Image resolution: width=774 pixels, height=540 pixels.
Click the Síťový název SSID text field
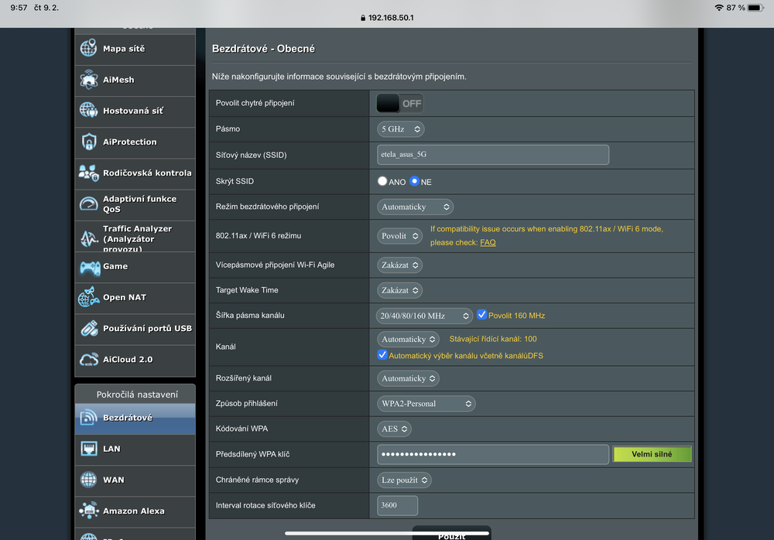point(493,155)
